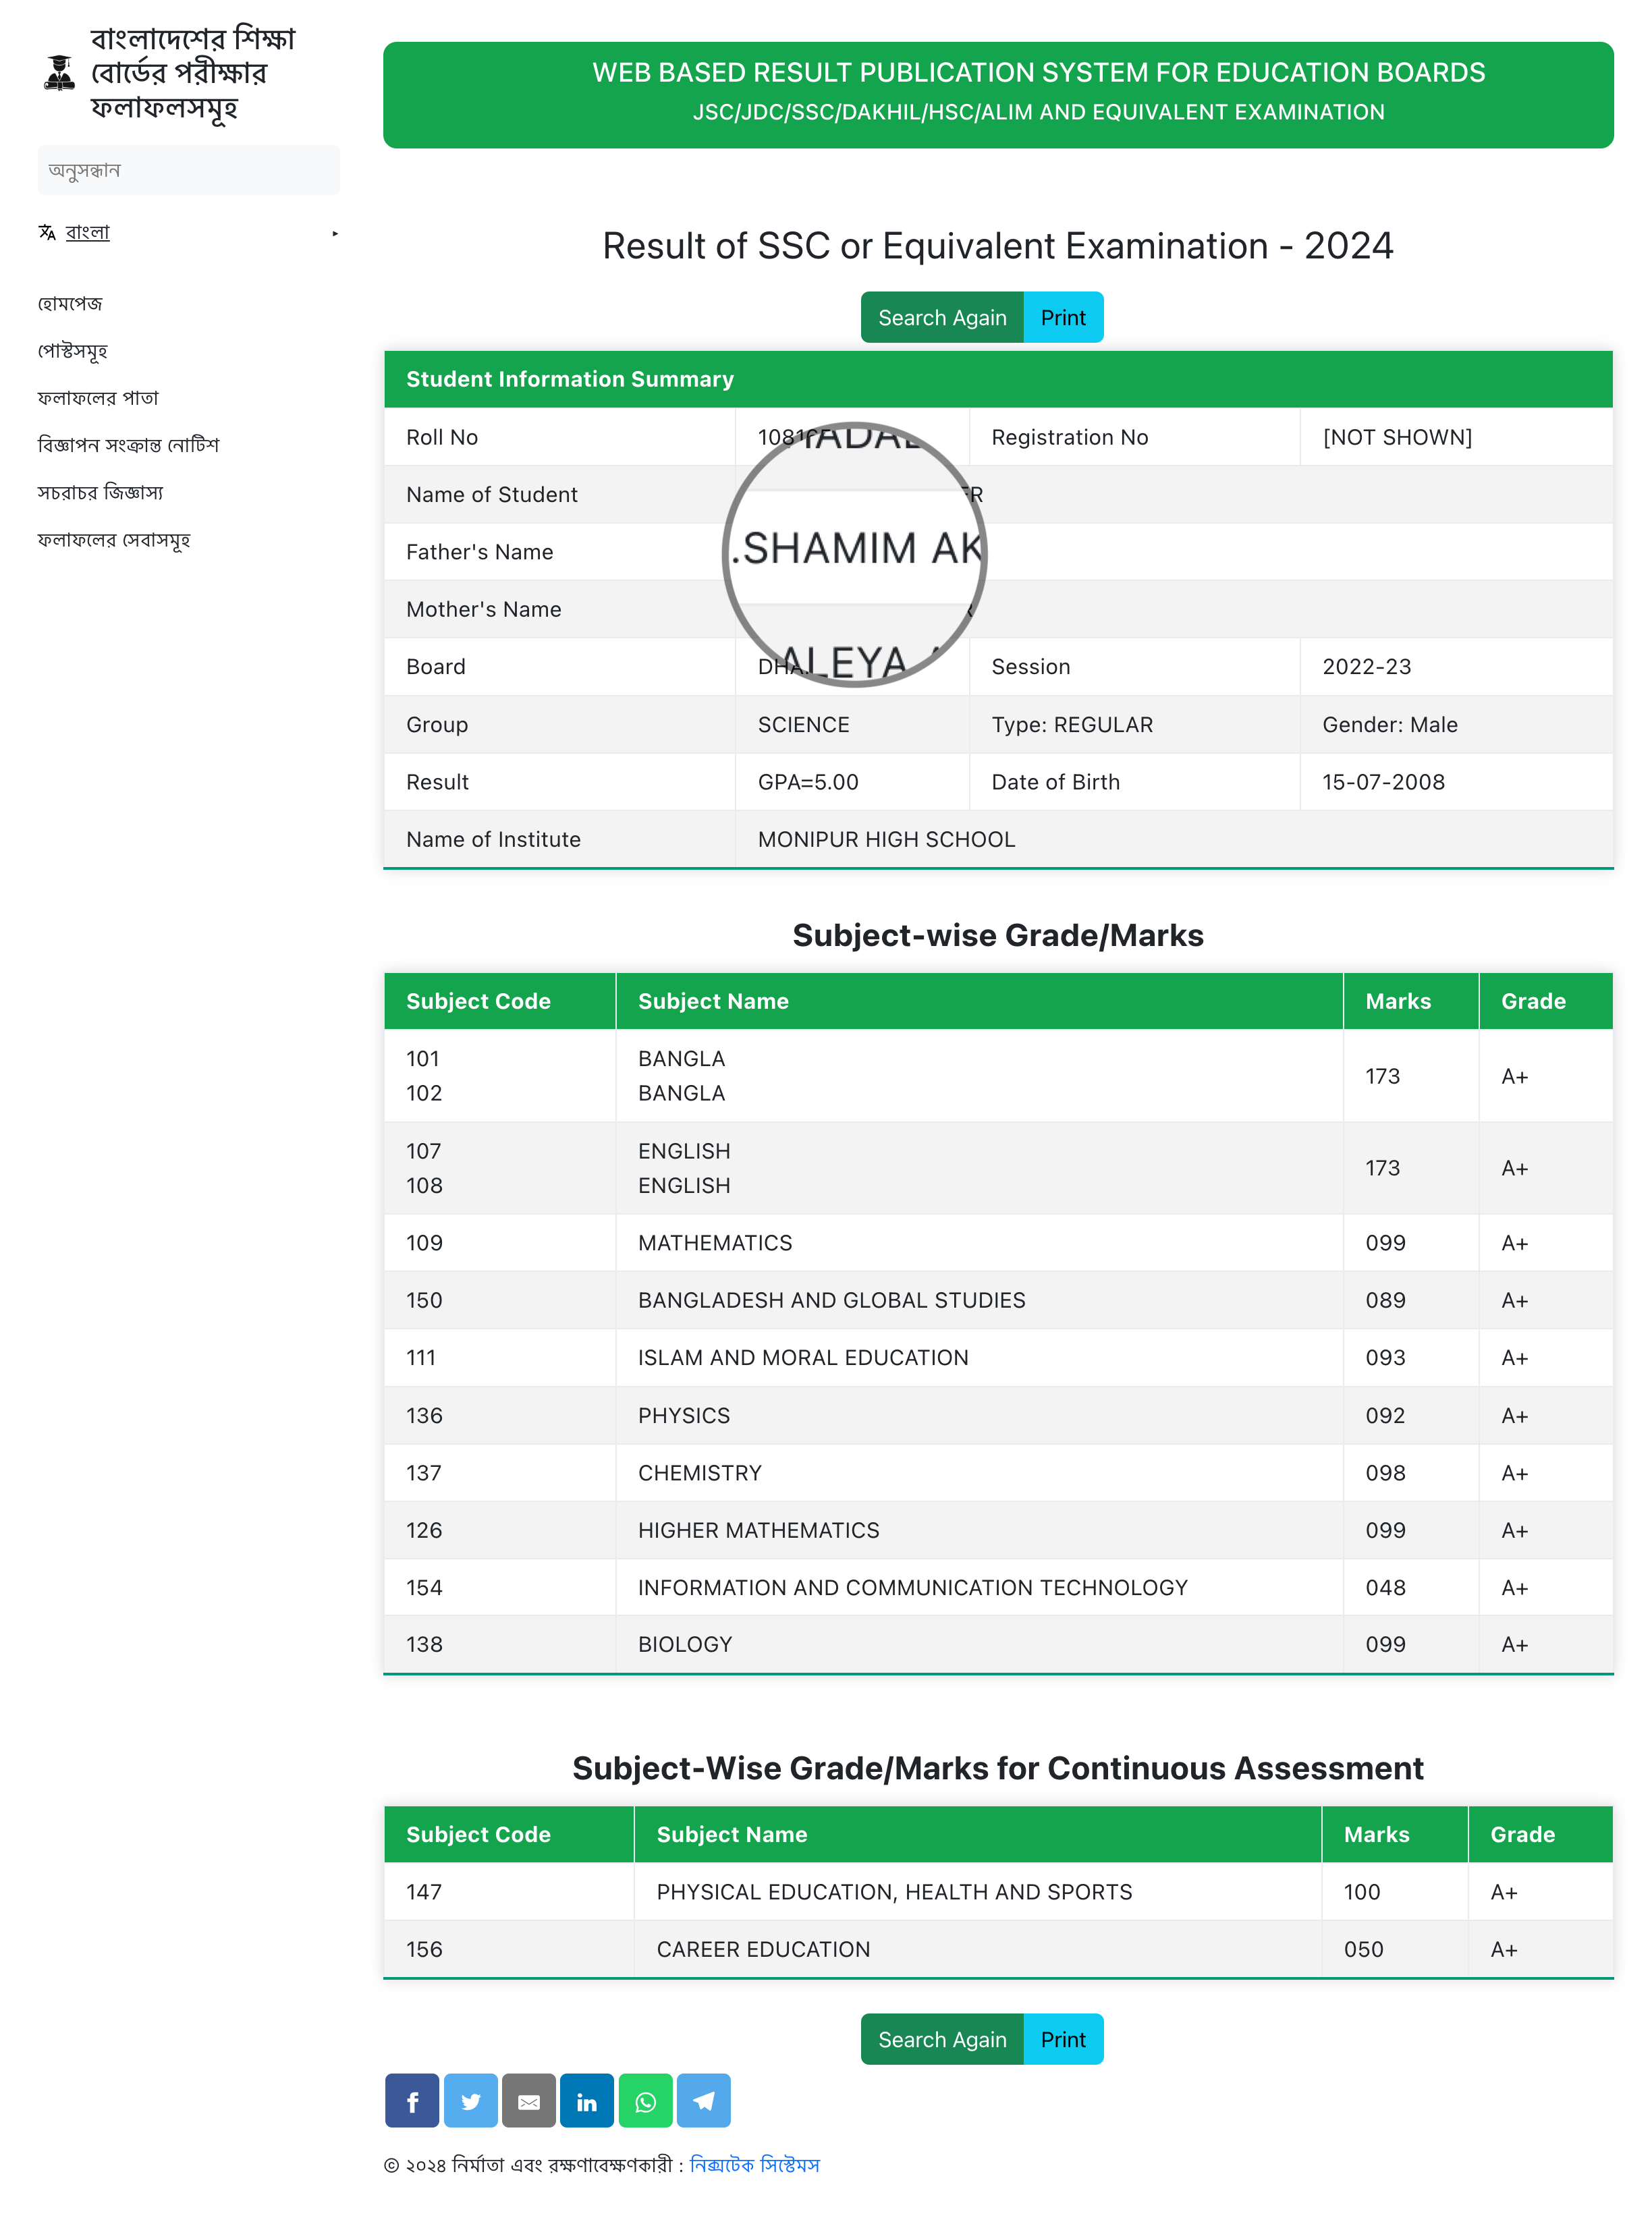Click the PHYSICS subject name

coord(684,1416)
